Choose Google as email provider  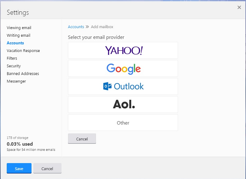tap(123, 68)
